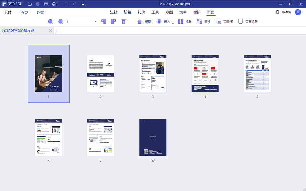
Task: Click the 页面标签 page label button
Action: click(247, 22)
